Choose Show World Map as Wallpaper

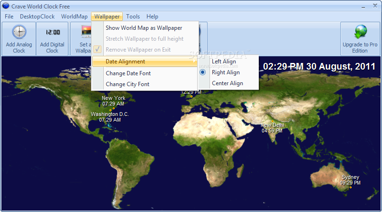[x=145, y=28]
